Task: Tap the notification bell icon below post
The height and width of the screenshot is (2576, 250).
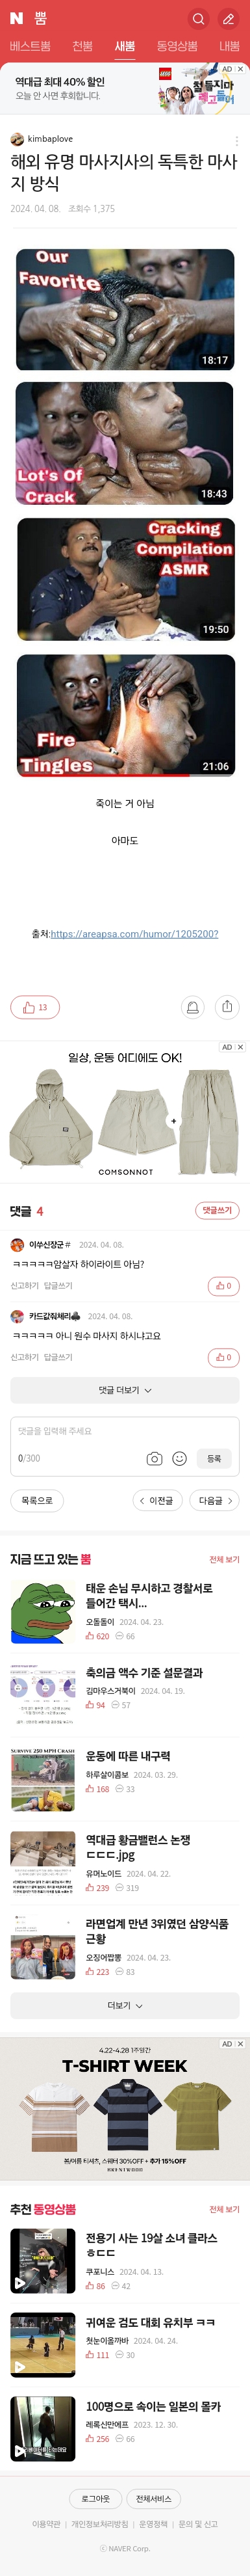Action: tap(193, 1007)
